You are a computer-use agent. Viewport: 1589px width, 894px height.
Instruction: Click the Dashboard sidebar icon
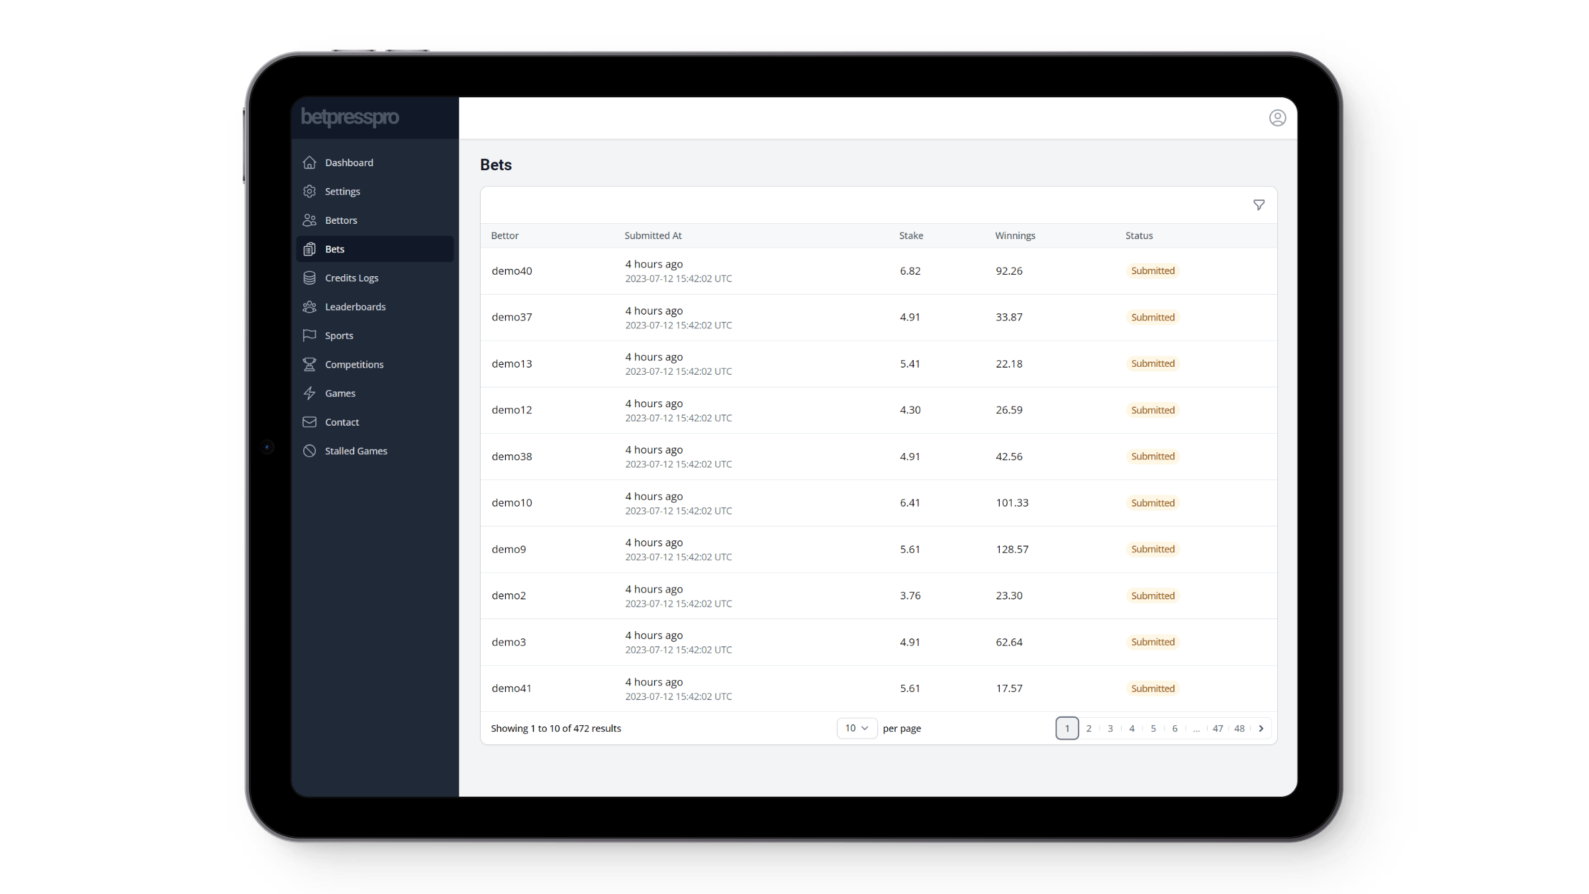pyautogui.click(x=310, y=163)
